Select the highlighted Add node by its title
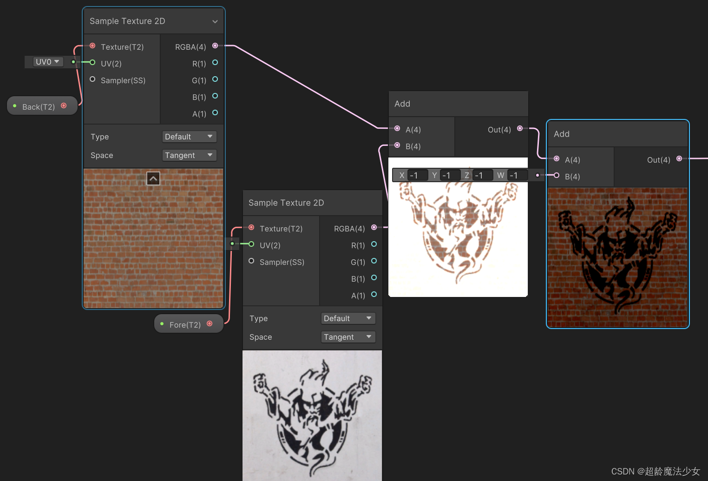Image resolution: width=708 pixels, height=481 pixels. point(562,134)
